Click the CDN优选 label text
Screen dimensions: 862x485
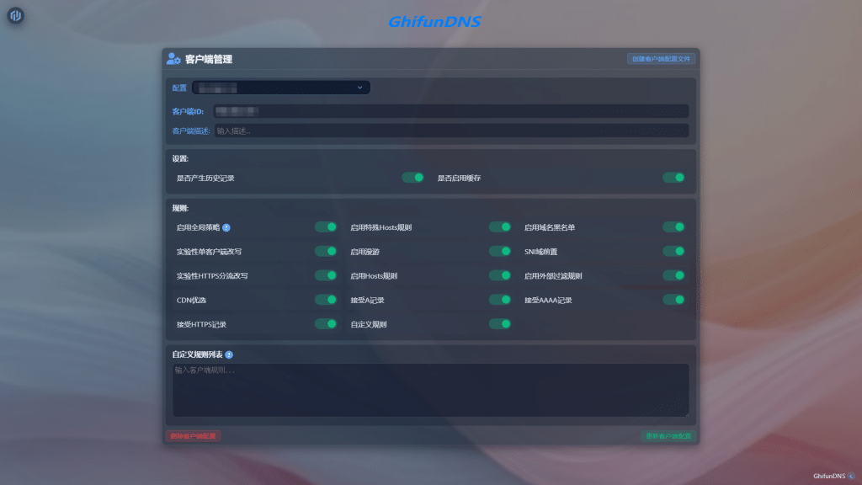coord(191,301)
